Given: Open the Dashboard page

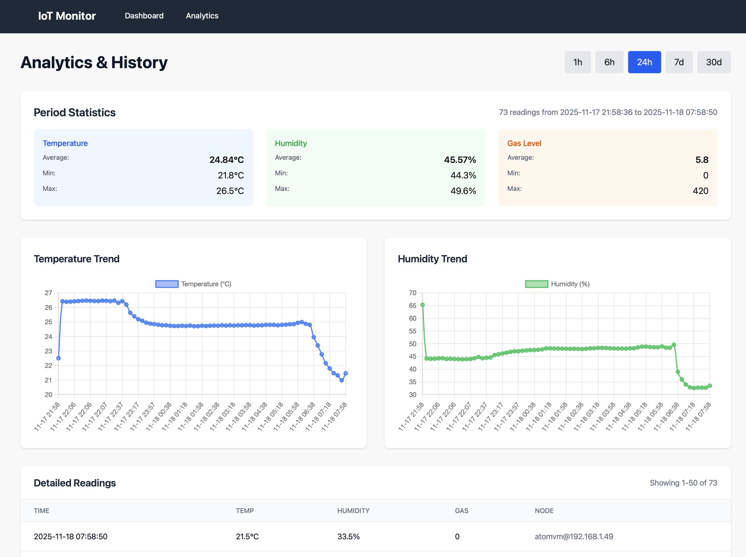Looking at the screenshot, I should 144,16.
